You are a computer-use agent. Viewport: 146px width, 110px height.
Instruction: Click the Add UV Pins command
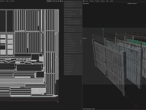click(73, 2)
